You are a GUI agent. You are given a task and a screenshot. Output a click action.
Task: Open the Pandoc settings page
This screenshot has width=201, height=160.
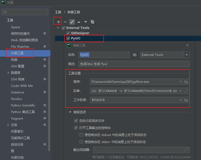(x=16, y=99)
